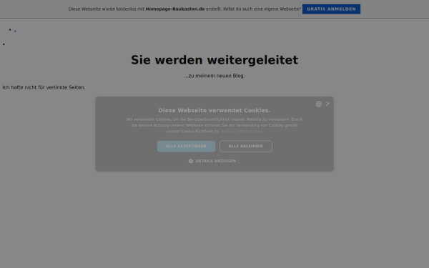429x268 pixels.
Task: Click the GRATIS ANMELDEN button
Action: point(331,9)
